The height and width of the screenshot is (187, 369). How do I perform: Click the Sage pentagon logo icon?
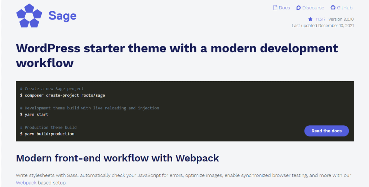[x=29, y=16]
